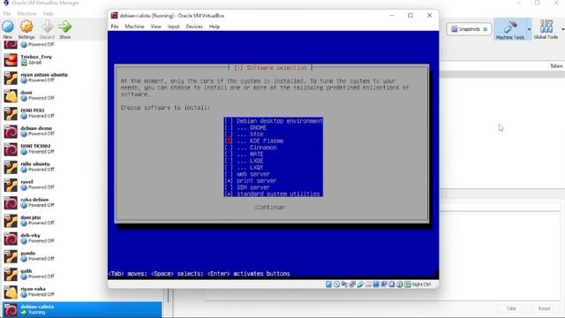Open Input menu in VM window
The height and width of the screenshot is (318, 565).
[173, 26]
